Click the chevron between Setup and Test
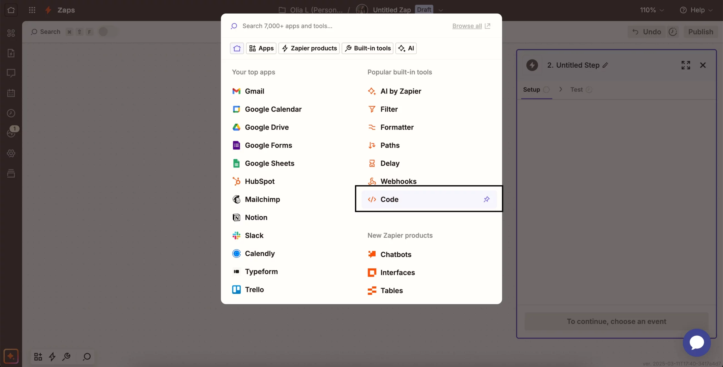 561,89
